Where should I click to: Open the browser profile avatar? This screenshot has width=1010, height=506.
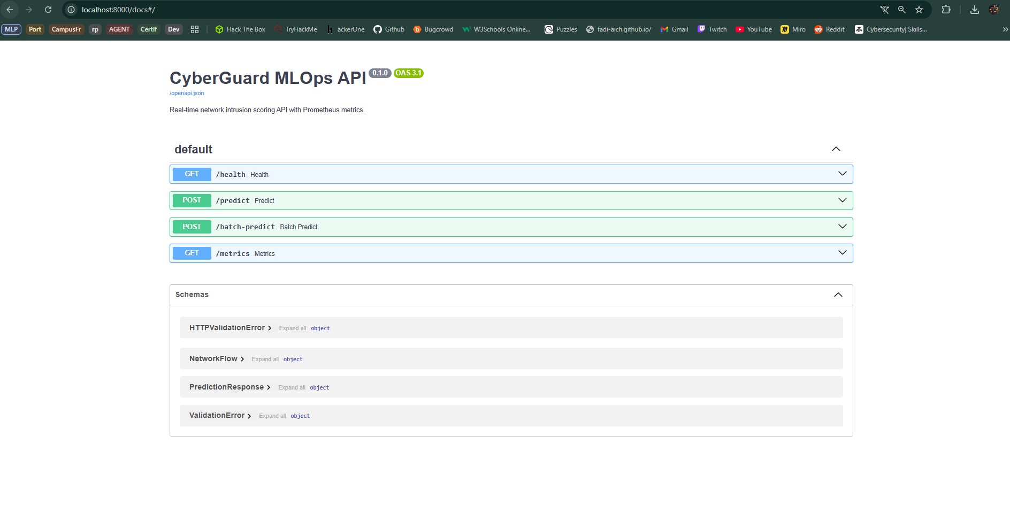pos(994,10)
